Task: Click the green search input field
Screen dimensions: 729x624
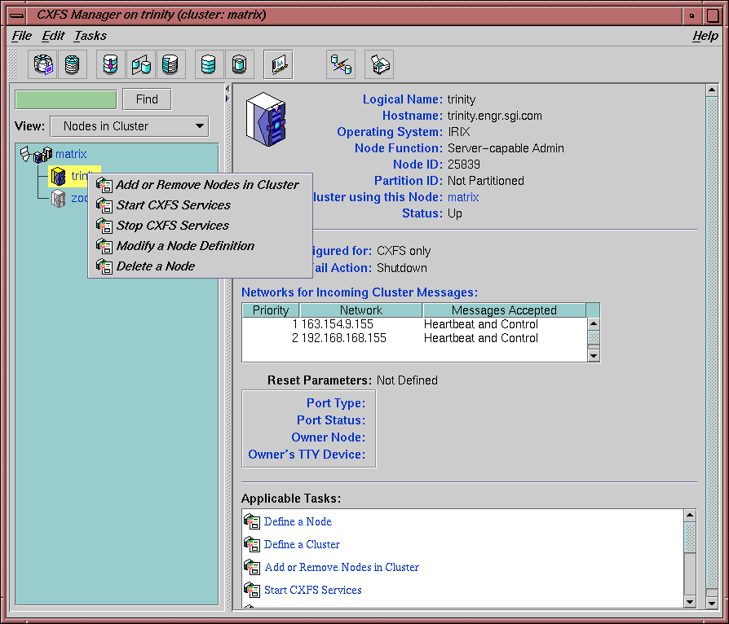Action: [x=66, y=100]
